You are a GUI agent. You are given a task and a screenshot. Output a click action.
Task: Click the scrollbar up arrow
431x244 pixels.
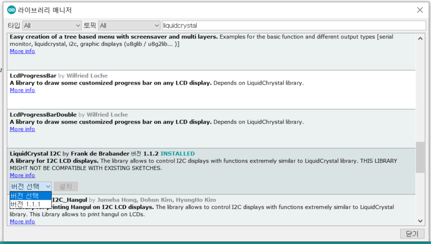coord(420,39)
